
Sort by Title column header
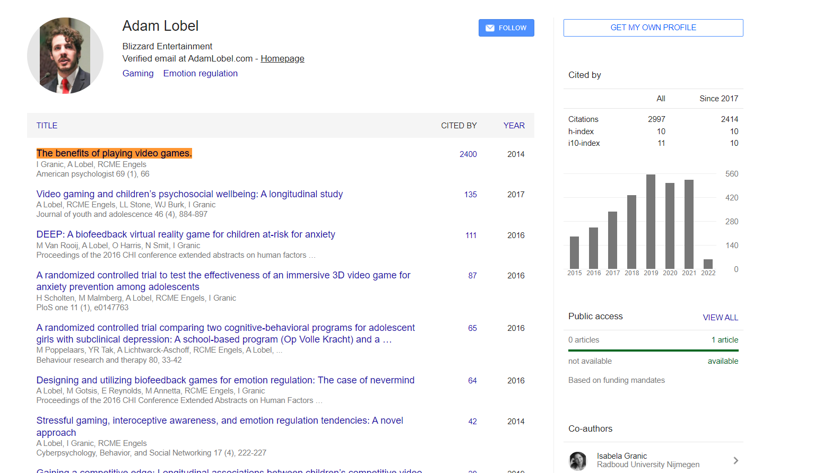tap(47, 126)
